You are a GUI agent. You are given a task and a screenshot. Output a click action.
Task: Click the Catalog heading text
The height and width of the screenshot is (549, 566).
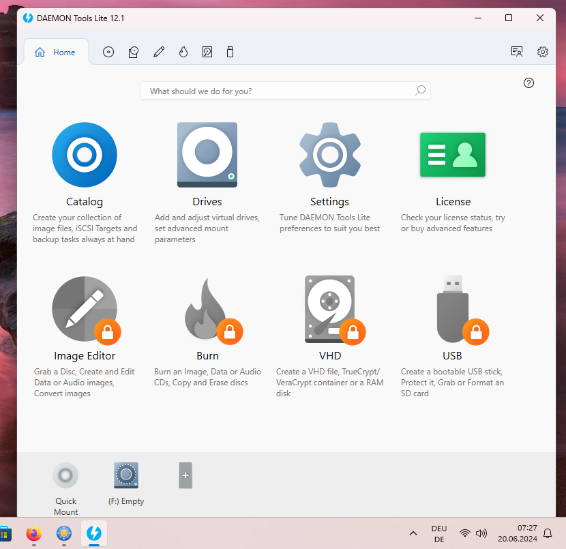(85, 202)
